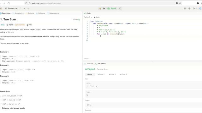This screenshot has width=202, height=113.
Task: Show Hint for the problem
Action: (29, 25)
